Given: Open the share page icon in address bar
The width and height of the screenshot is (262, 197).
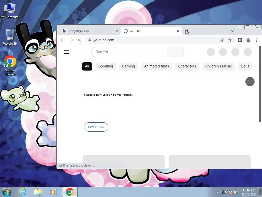Looking at the screenshot, I should [222, 40].
